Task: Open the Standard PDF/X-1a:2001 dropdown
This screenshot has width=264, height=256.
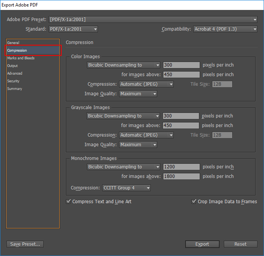Action: coord(73,29)
